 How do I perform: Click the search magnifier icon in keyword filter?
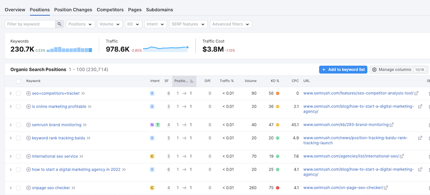click(x=60, y=24)
